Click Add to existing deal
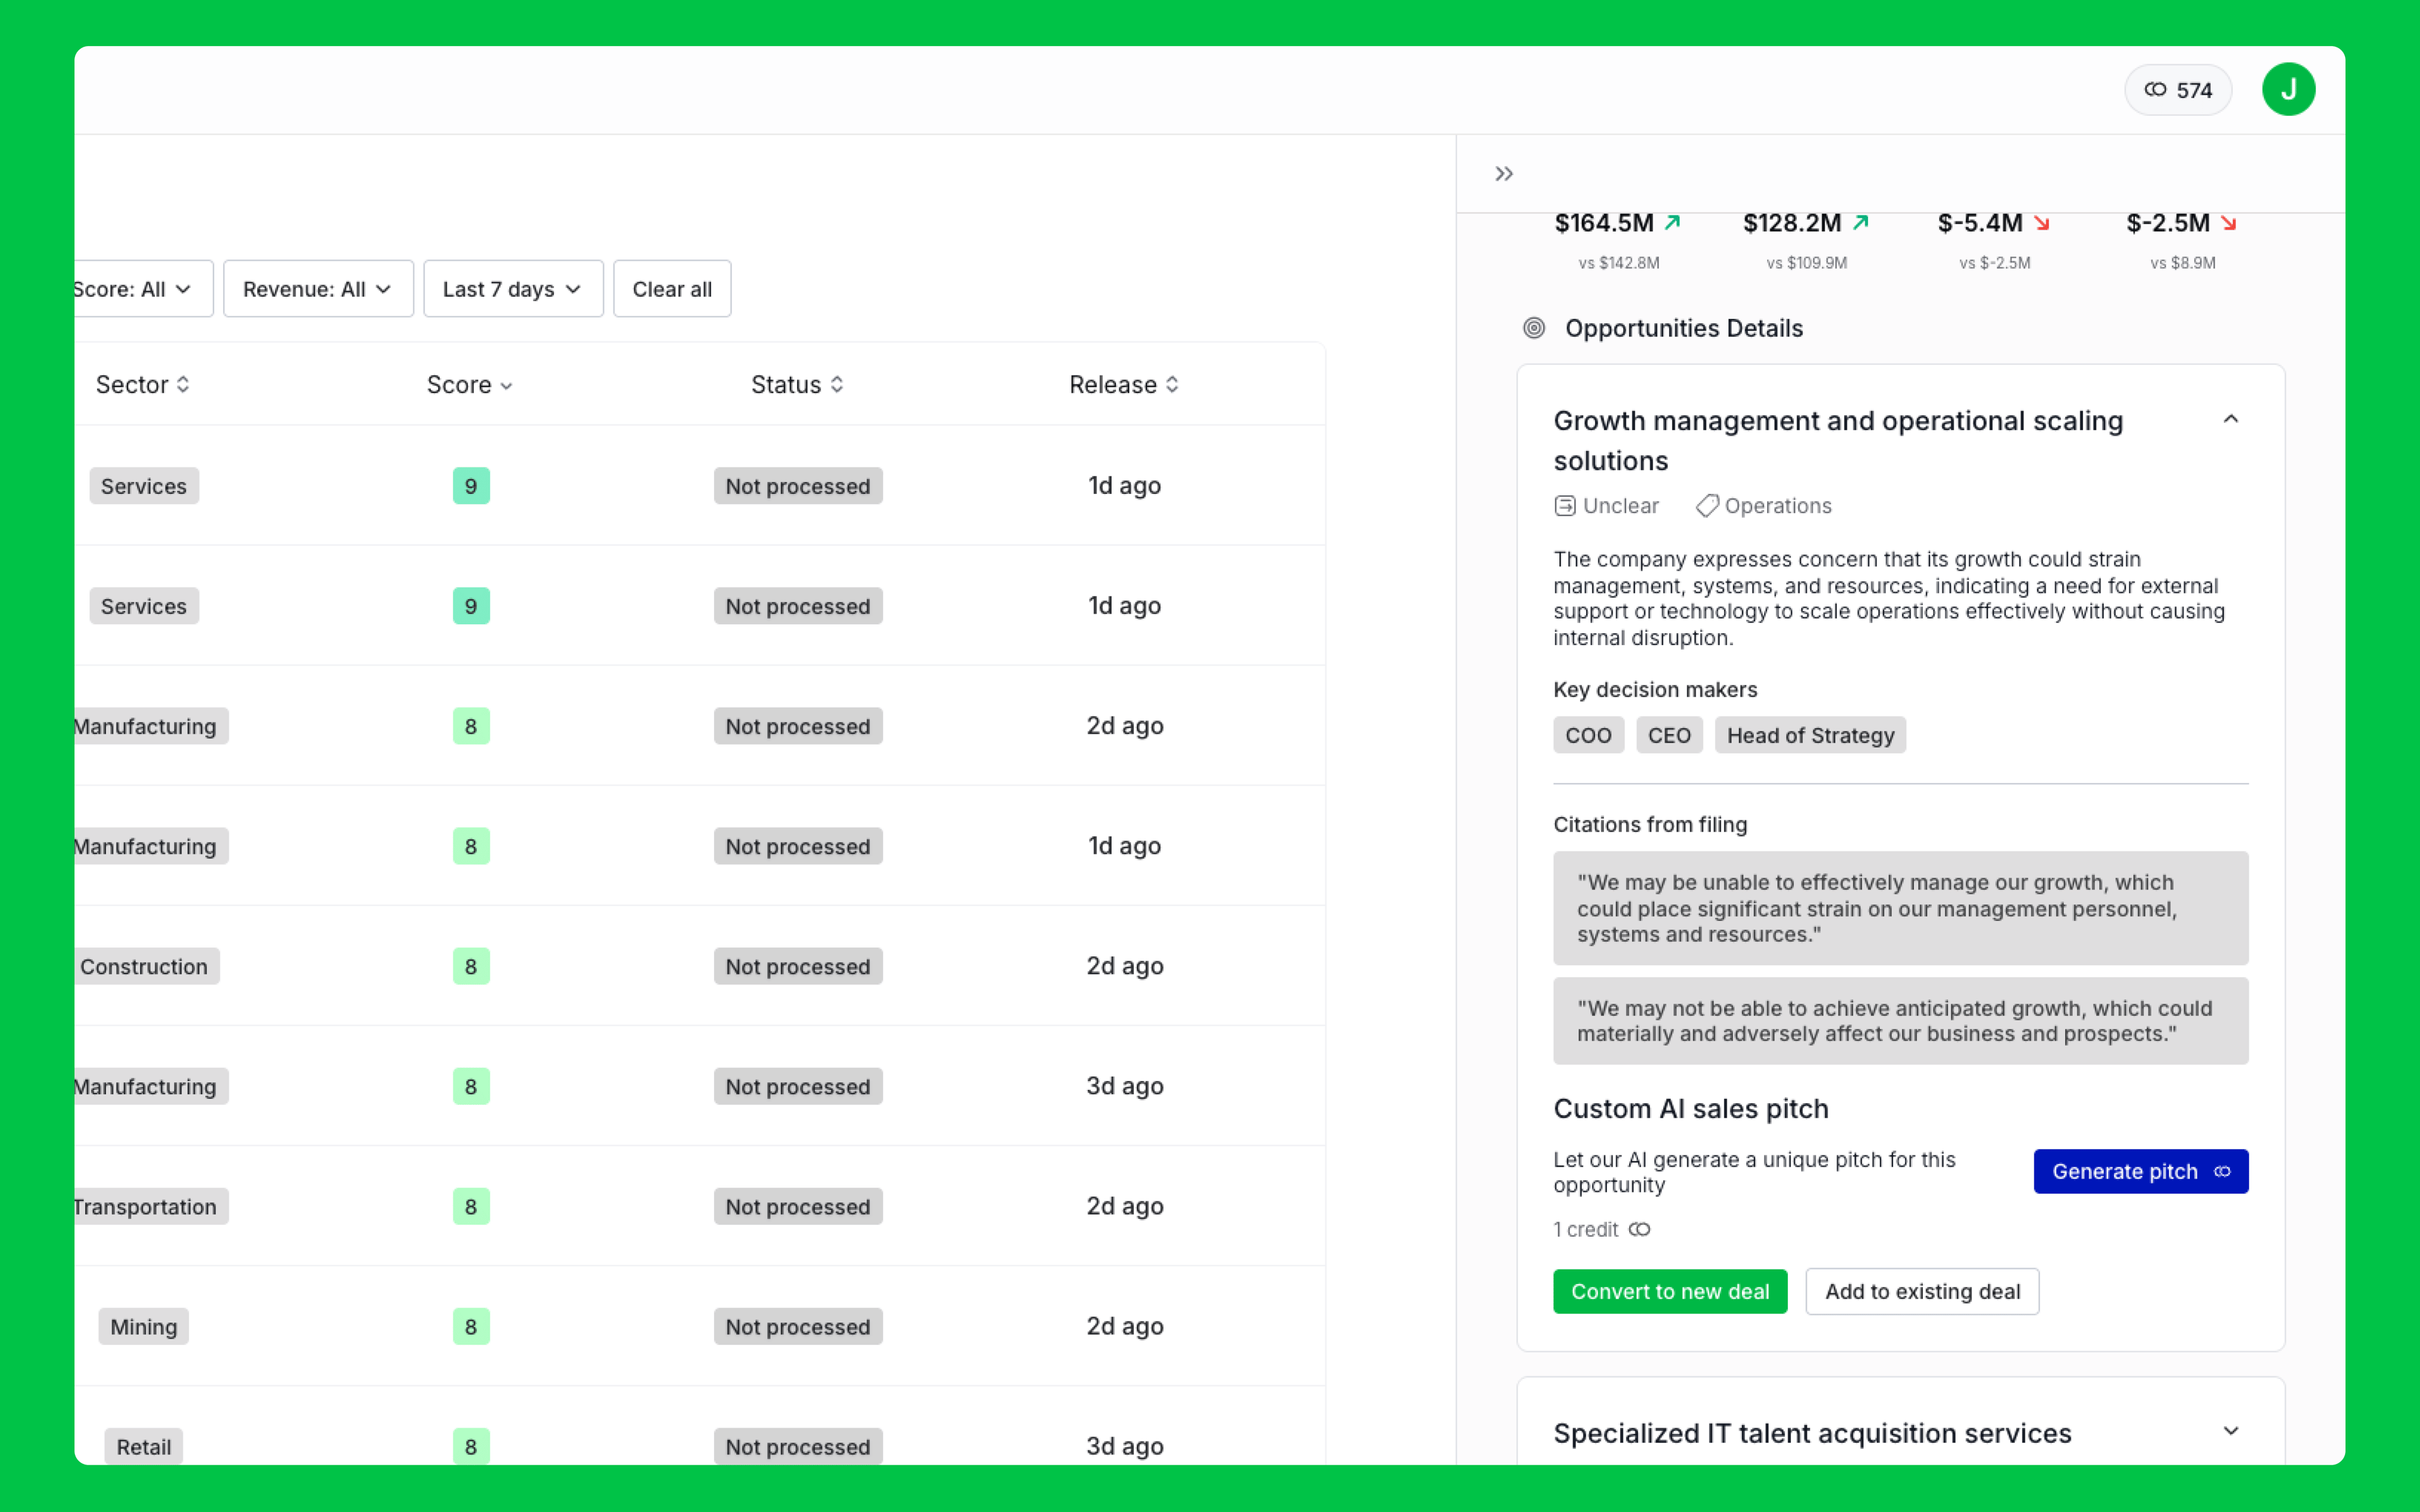This screenshot has height=1512, width=2420. (1922, 1291)
